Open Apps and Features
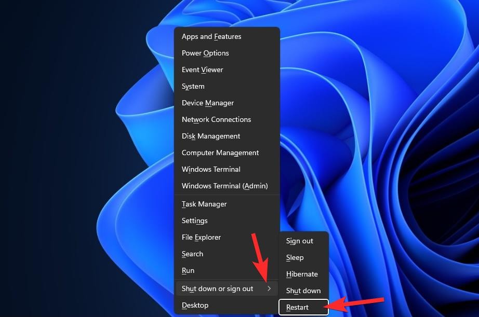This screenshot has width=479, height=317. click(x=211, y=37)
